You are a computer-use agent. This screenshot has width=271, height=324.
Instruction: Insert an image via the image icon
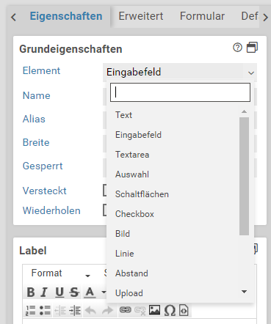tap(154, 310)
